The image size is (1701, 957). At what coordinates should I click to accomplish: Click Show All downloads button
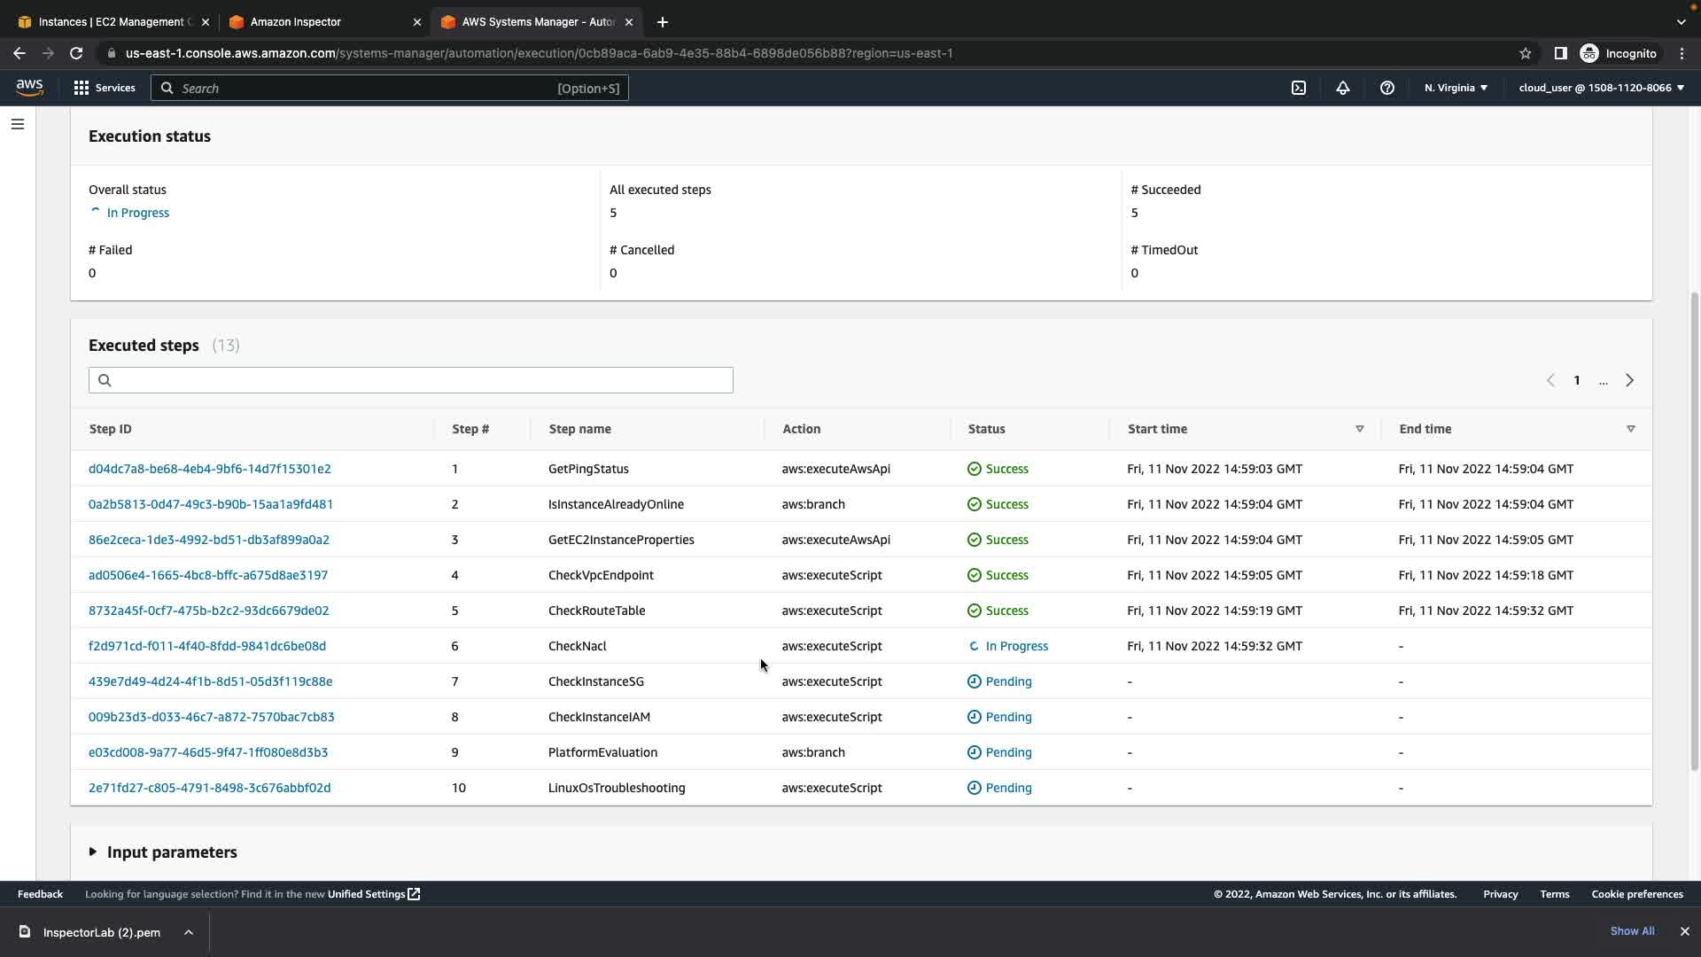1631,931
